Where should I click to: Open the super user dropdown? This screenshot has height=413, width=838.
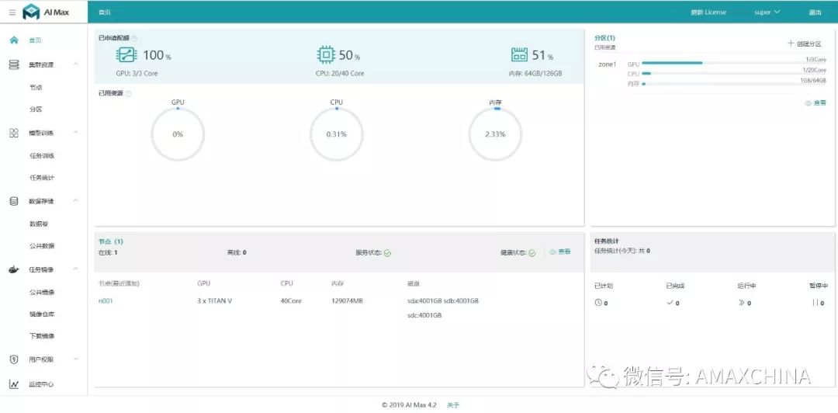click(x=767, y=12)
